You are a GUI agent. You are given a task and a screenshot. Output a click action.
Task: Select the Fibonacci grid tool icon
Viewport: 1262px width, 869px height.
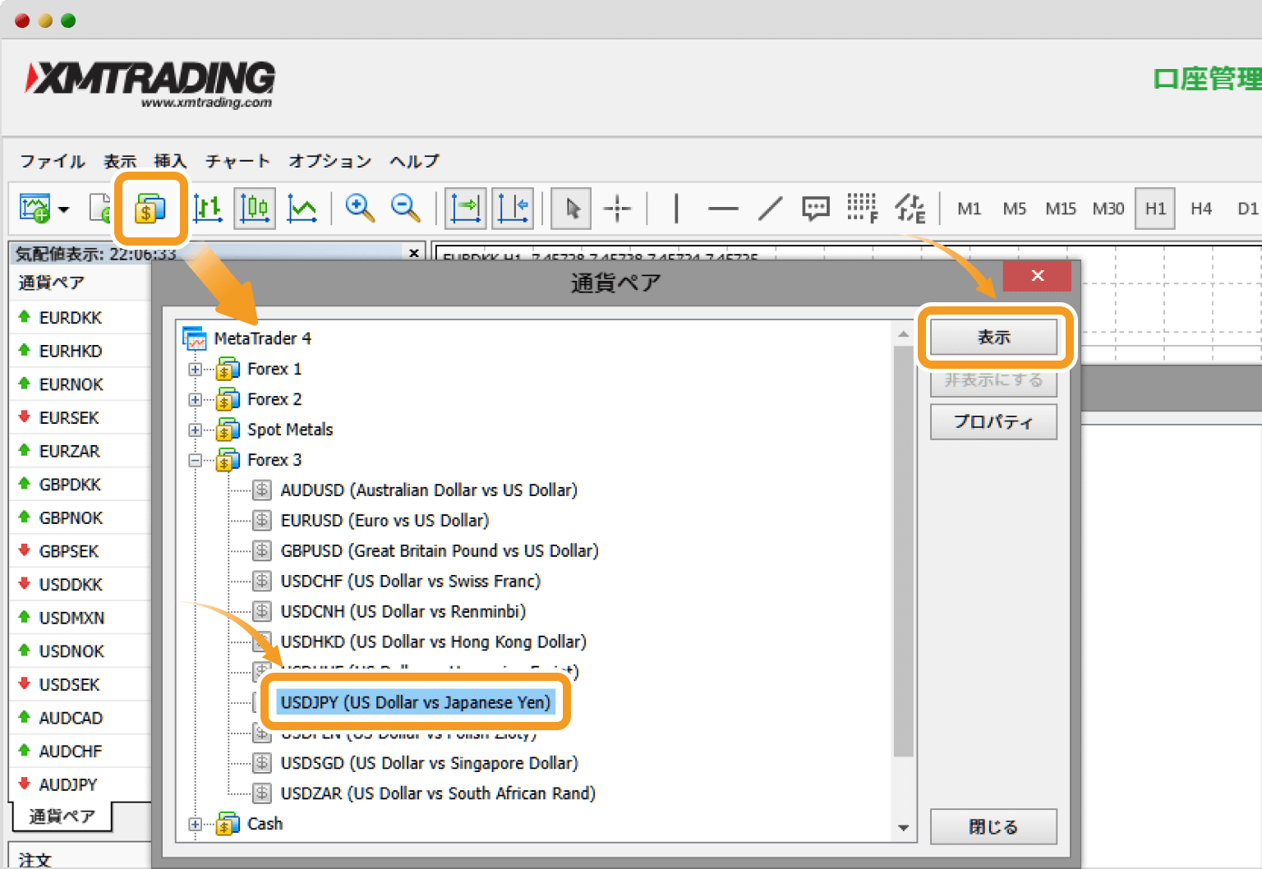pyautogui.click(x=862, y=209)
